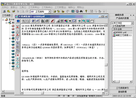The height and width of the screenshot is (98, 136).
Task: Collapse the root node of process tree
Action: coord(3,20)
